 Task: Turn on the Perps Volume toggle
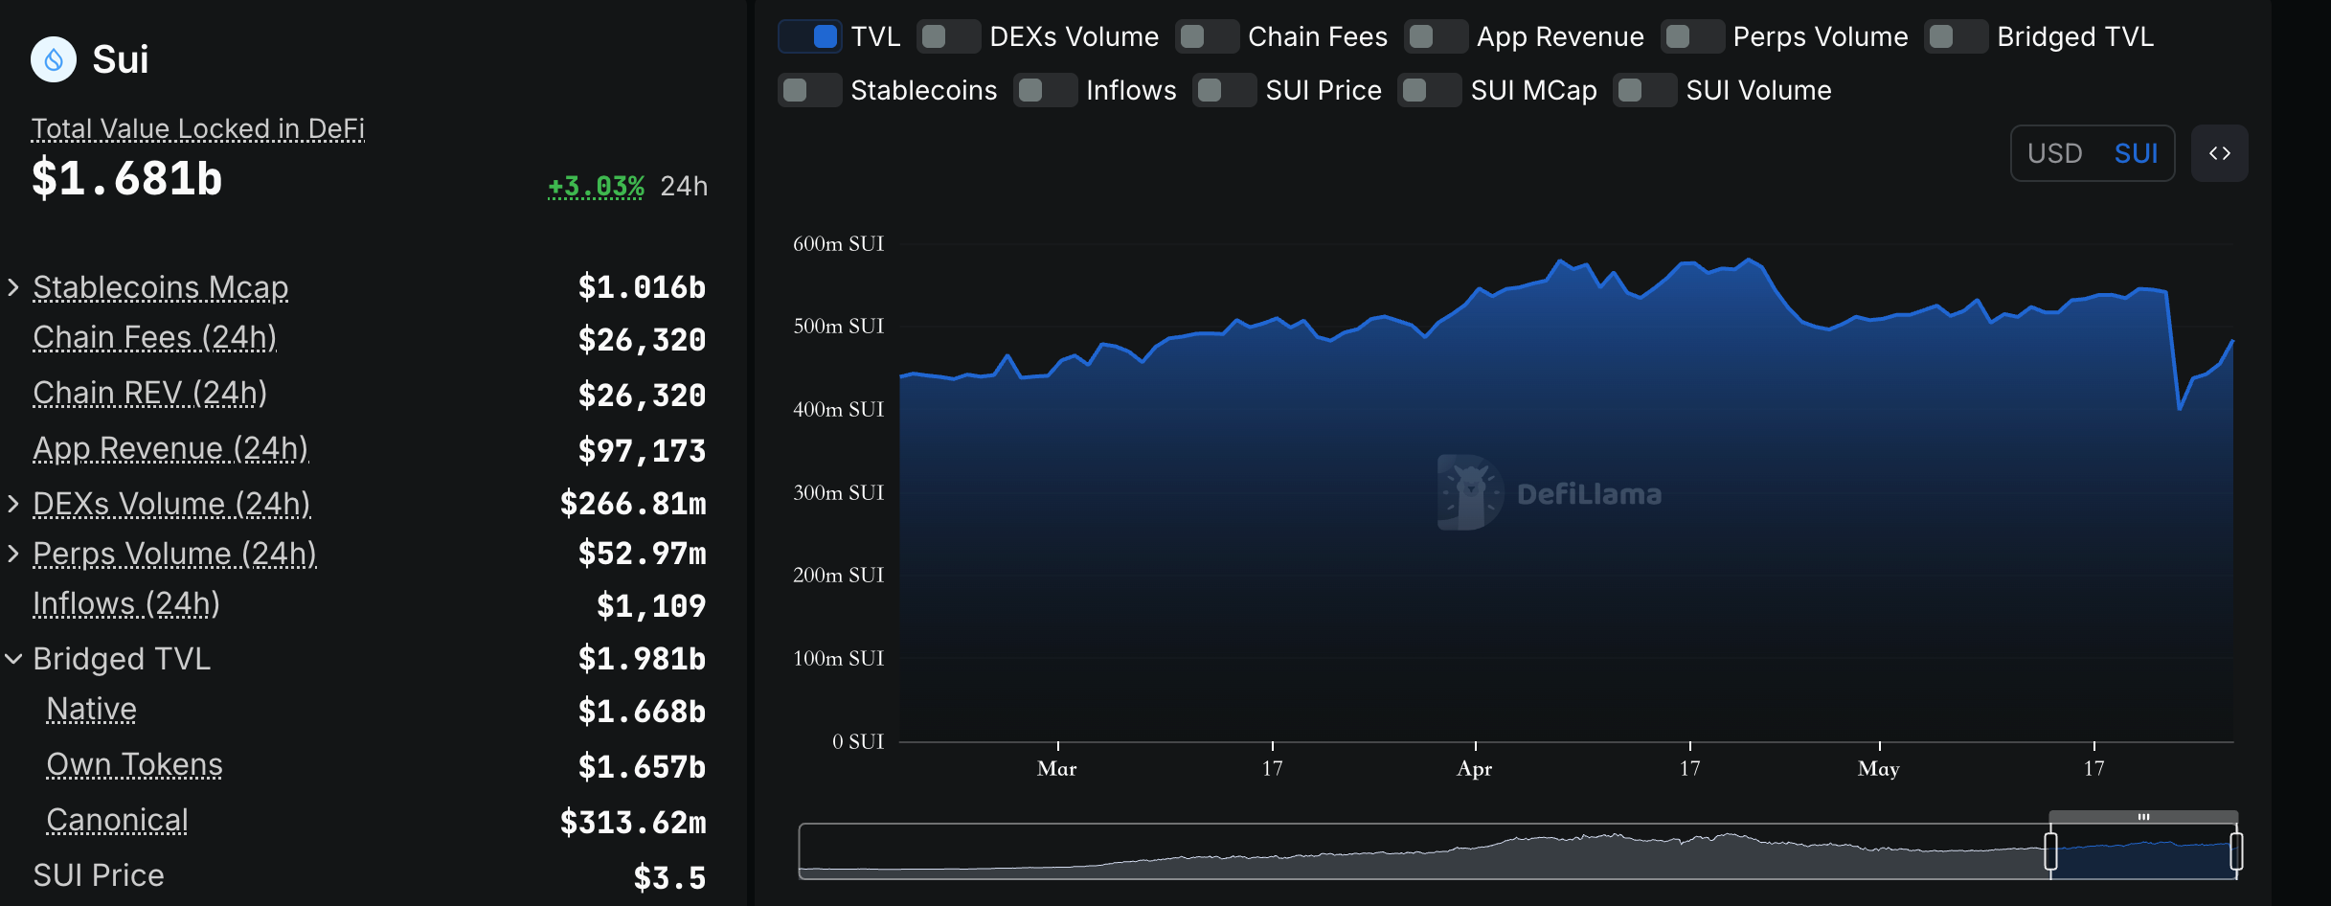(x=1692, y=36)
